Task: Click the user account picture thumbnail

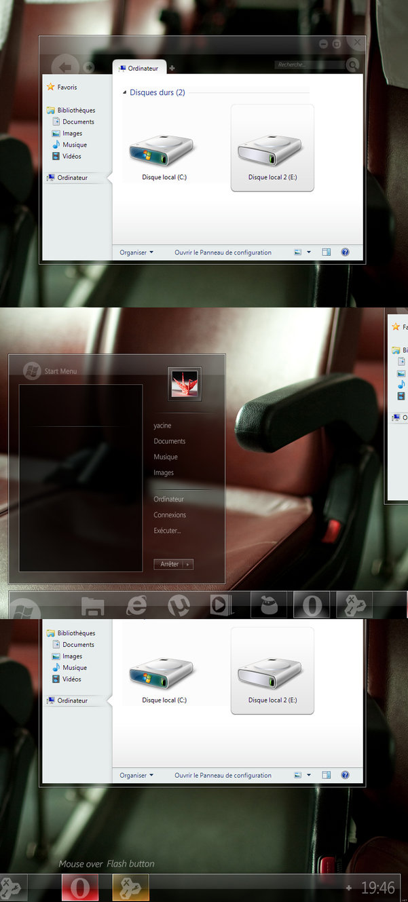Action: (x=185, y=383)
